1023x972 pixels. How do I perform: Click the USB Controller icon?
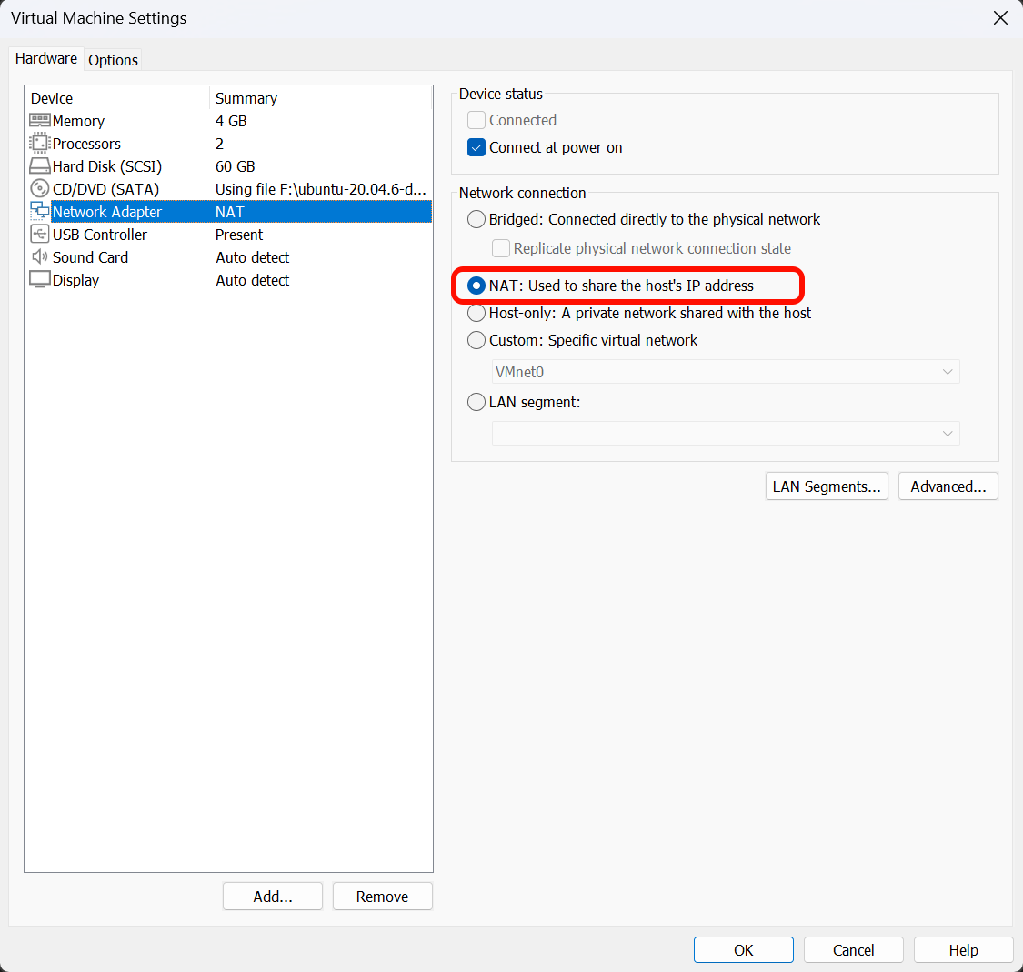[x=40, y=235]
